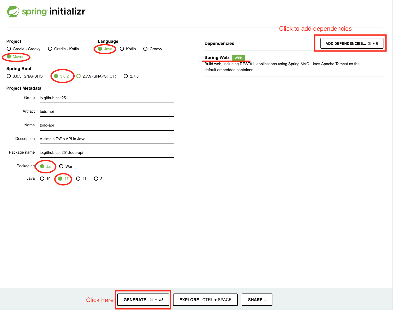Select Spring Boot 2.7.9 (SNAPSHOT)
Image resolution: width=393 pixels, height=310 pixels.
96,76
